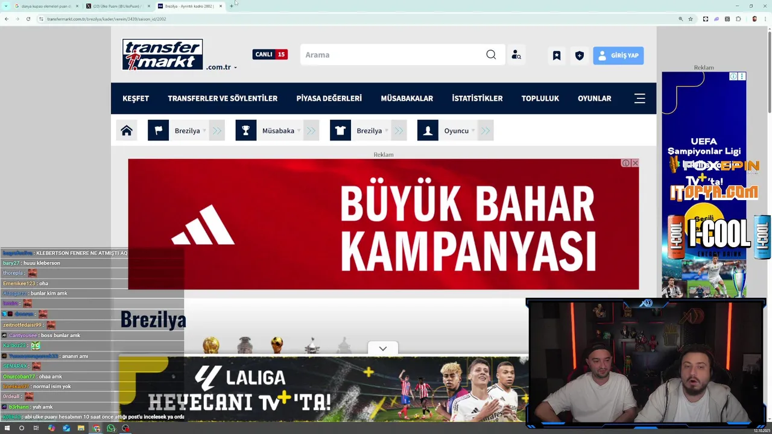This screenshot has height=434, width=772.
Task: Expand the .com.tr domain dropdown
Action: click(x=235, y=68)
